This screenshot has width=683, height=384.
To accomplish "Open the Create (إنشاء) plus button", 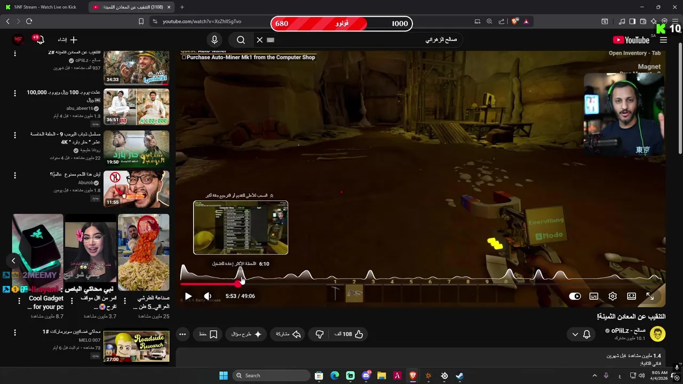I will [68, 40].
